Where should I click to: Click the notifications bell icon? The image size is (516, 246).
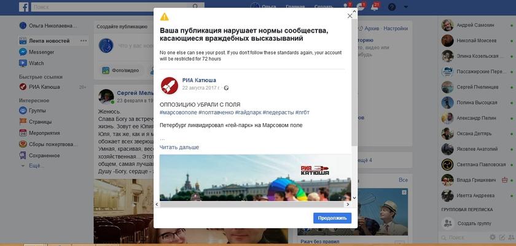click(x=375, y=7)
